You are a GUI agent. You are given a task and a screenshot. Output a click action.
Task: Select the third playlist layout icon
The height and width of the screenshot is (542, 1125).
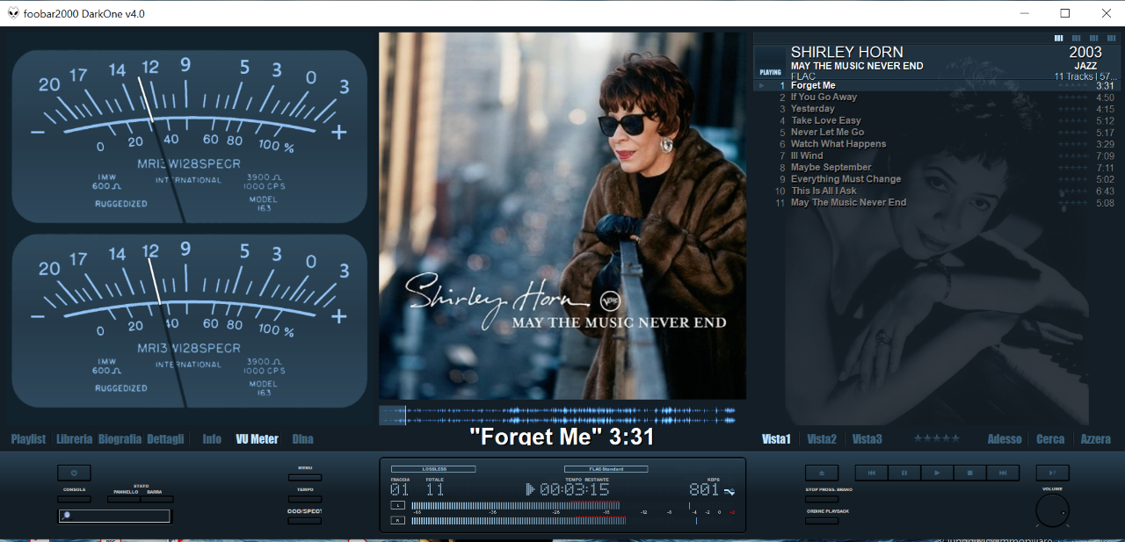pyautogui.click(x=1094, y=38)
